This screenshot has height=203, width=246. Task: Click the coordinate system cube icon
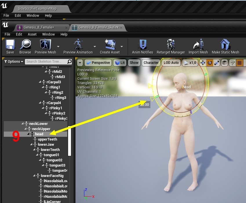tap(225, 63)
